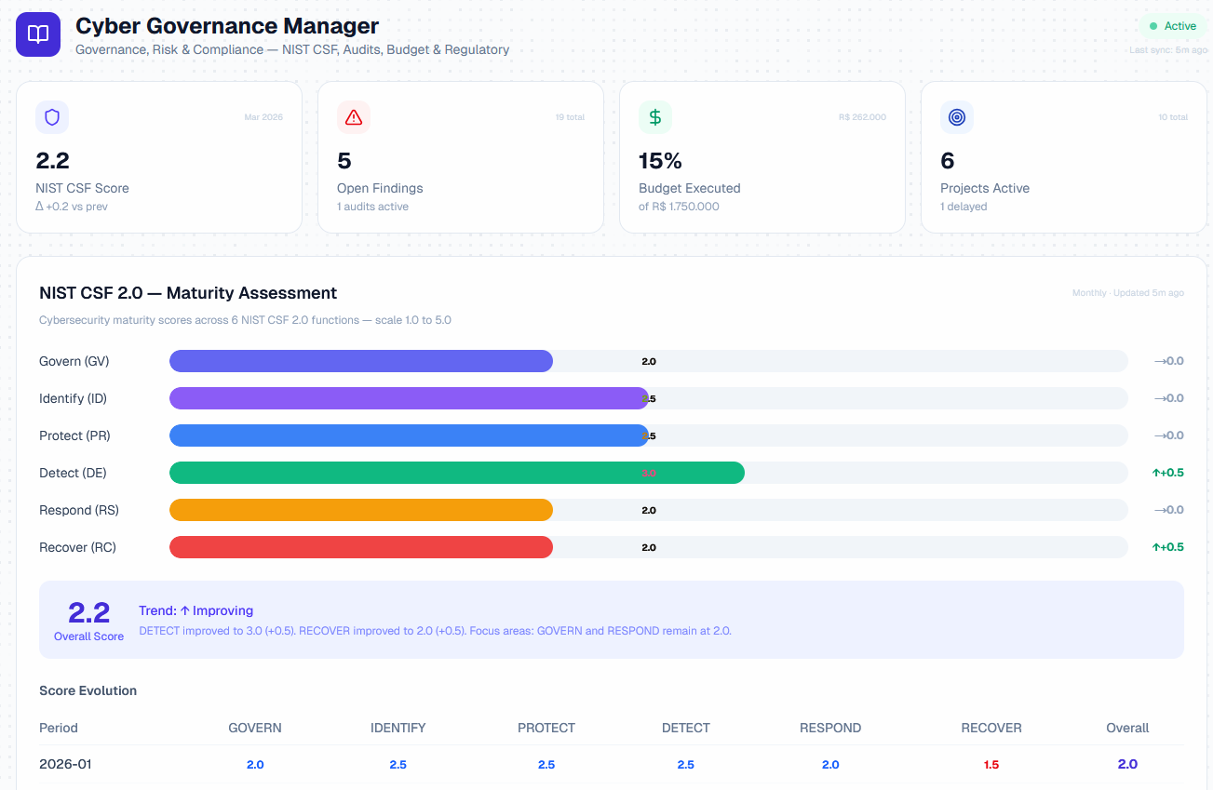The height and width of the screenshot is (790, 1213).
Task: Click the bullseye icon on Projects Active card
Action: [956, 116]
